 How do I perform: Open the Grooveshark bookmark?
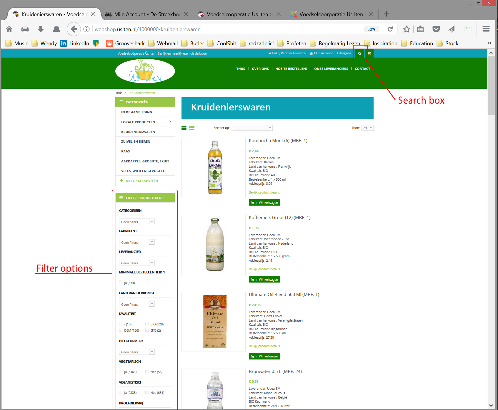125,43
